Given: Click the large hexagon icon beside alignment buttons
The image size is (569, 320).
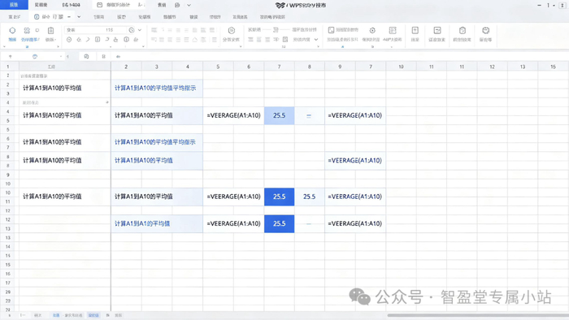Looking at the screenshot, I should click(x=232, y=30).
